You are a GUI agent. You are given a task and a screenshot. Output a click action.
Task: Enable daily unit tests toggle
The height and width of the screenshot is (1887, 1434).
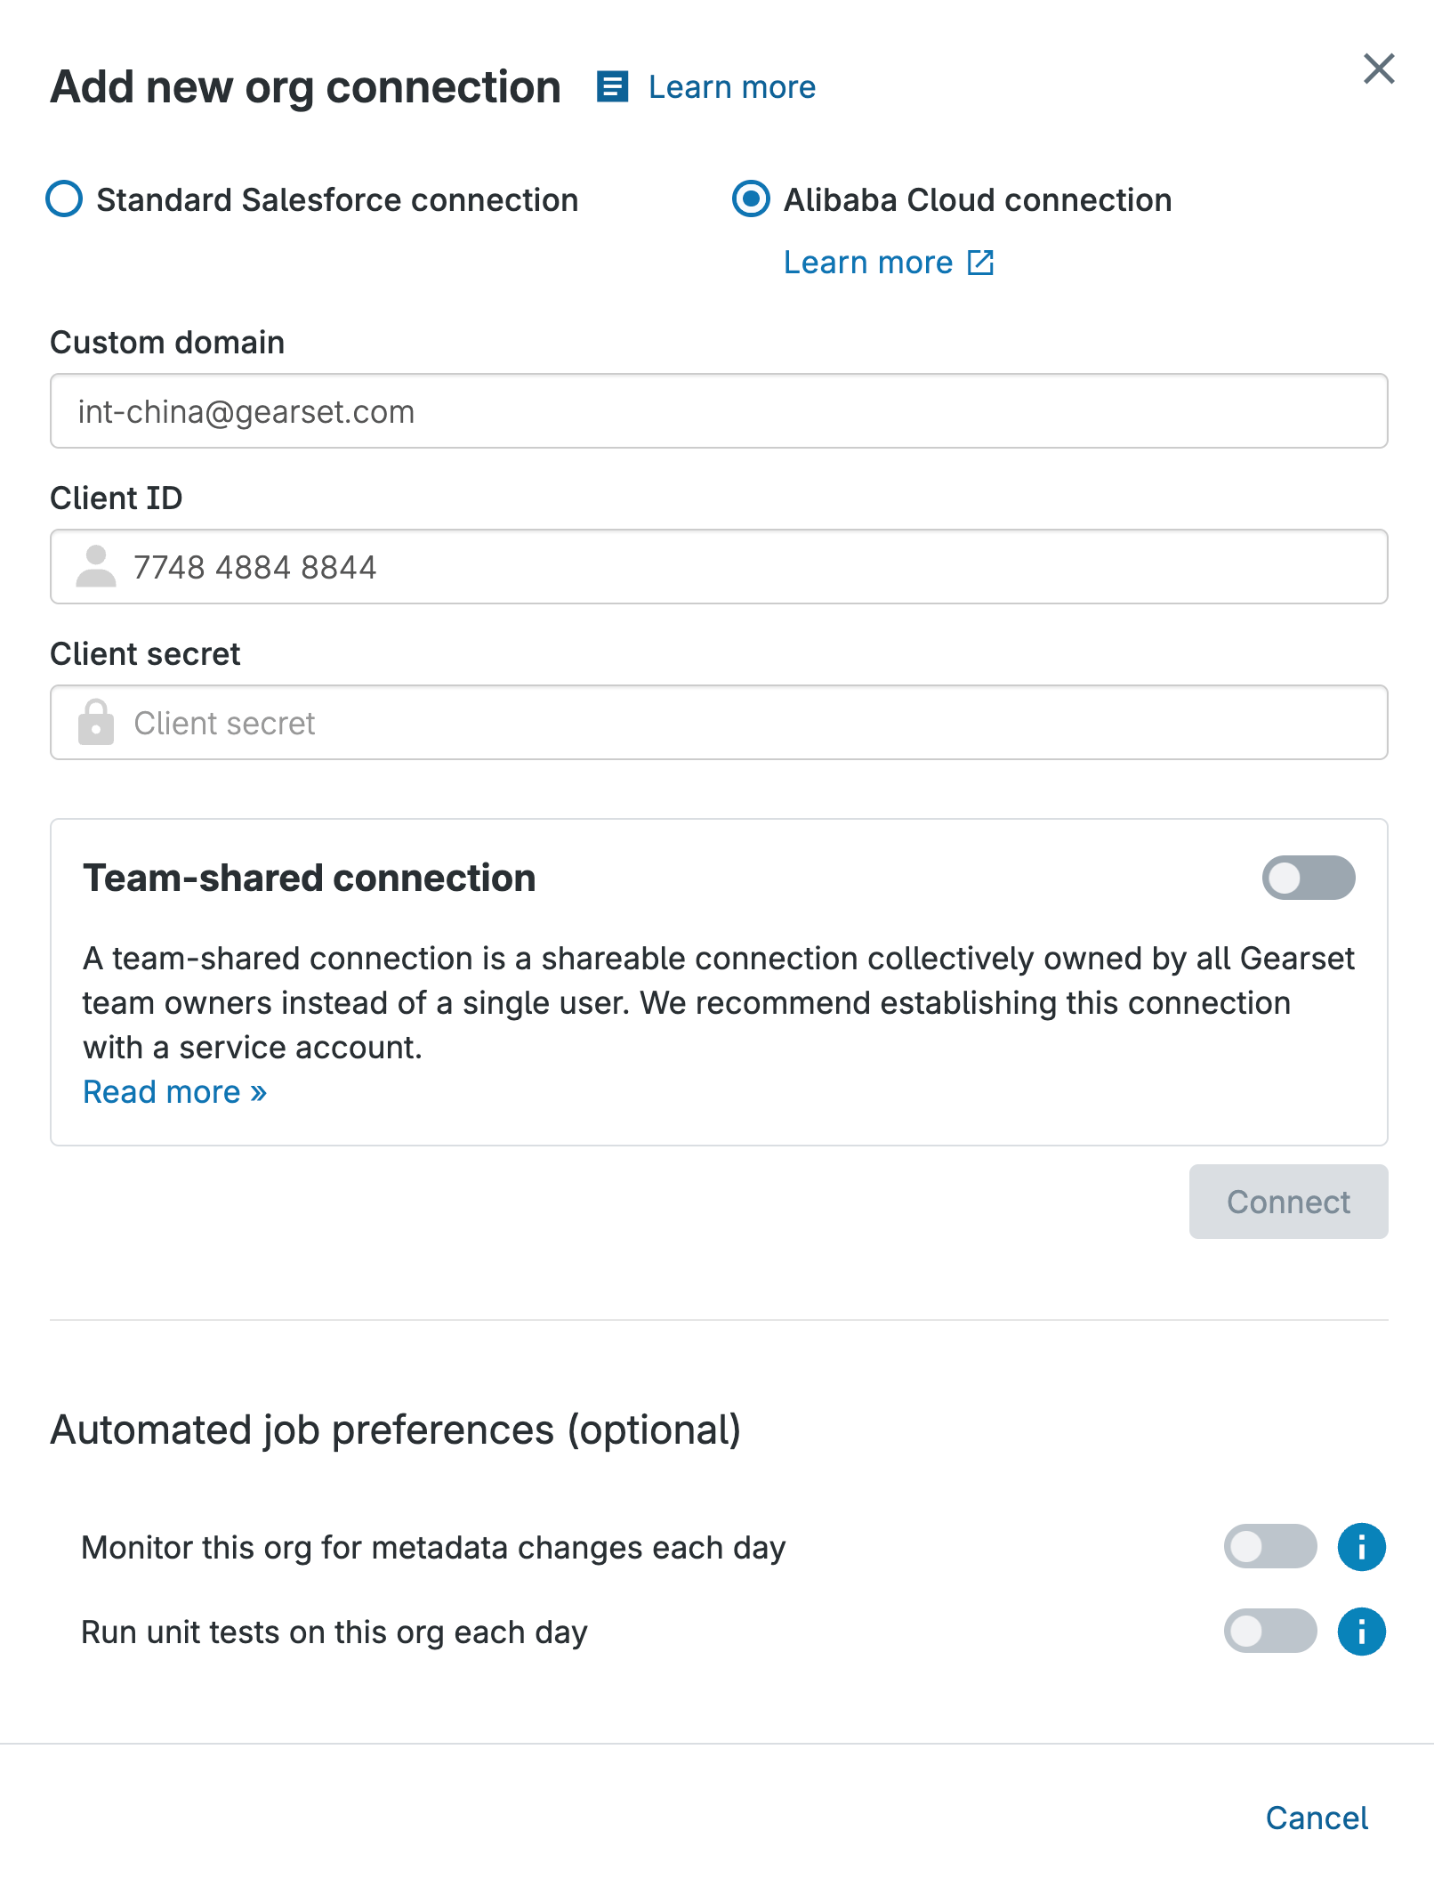(x=1269, y=1632)
